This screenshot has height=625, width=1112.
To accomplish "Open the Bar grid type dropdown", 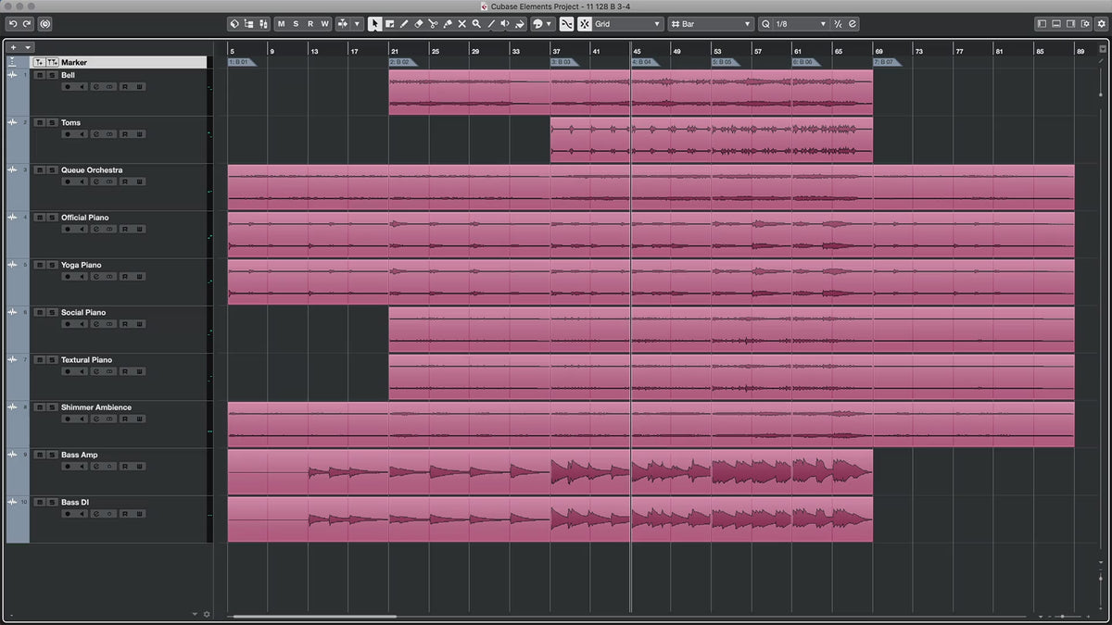I will click(711, 24).
